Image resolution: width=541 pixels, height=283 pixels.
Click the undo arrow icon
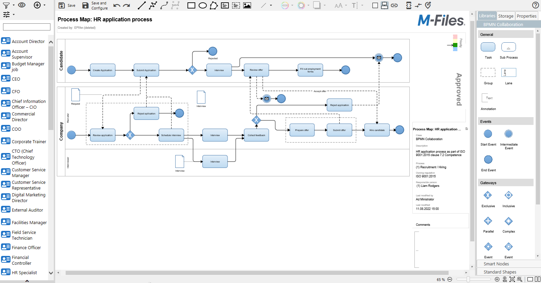[117, 5]
